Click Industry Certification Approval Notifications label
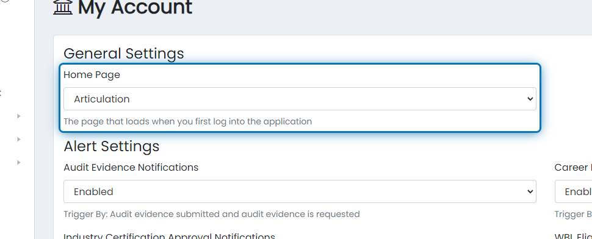 [169, 236]
